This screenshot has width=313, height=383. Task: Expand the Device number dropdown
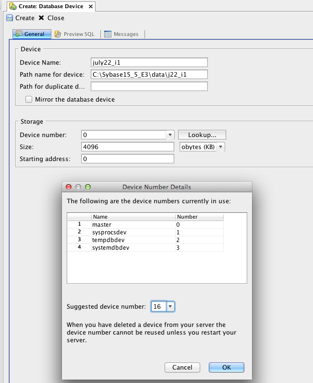(169, 135)
